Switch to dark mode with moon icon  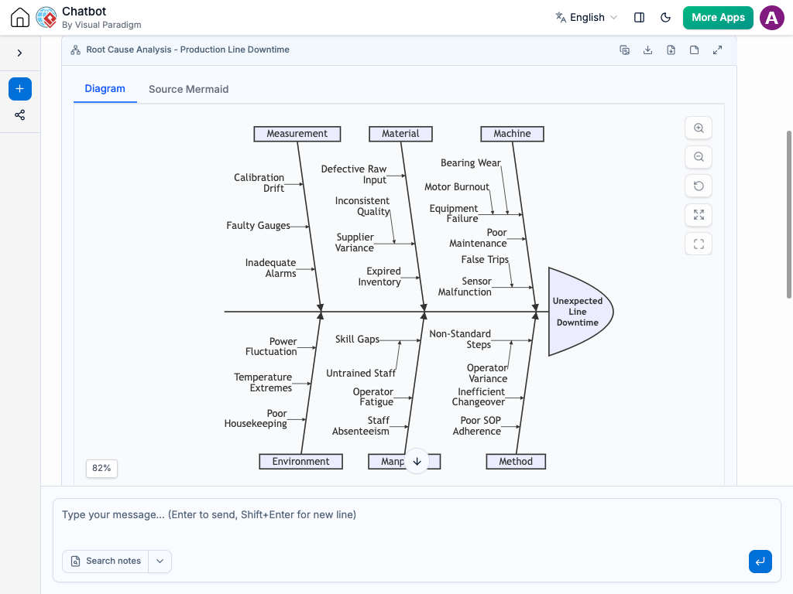pyautogui.click(x=665, y=17)
